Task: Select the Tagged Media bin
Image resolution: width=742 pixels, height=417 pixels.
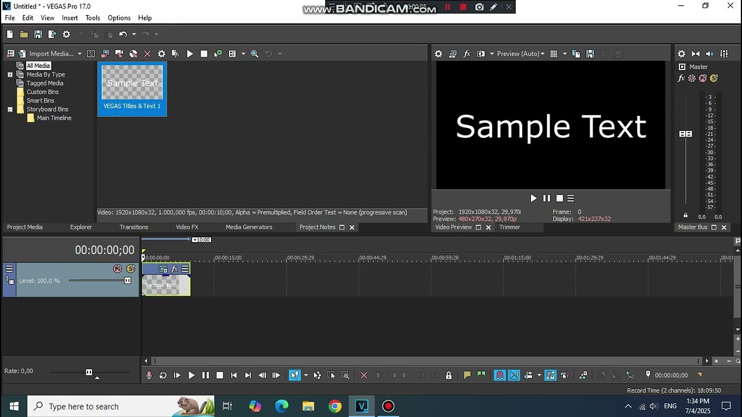Action: [x=45, y=83]
